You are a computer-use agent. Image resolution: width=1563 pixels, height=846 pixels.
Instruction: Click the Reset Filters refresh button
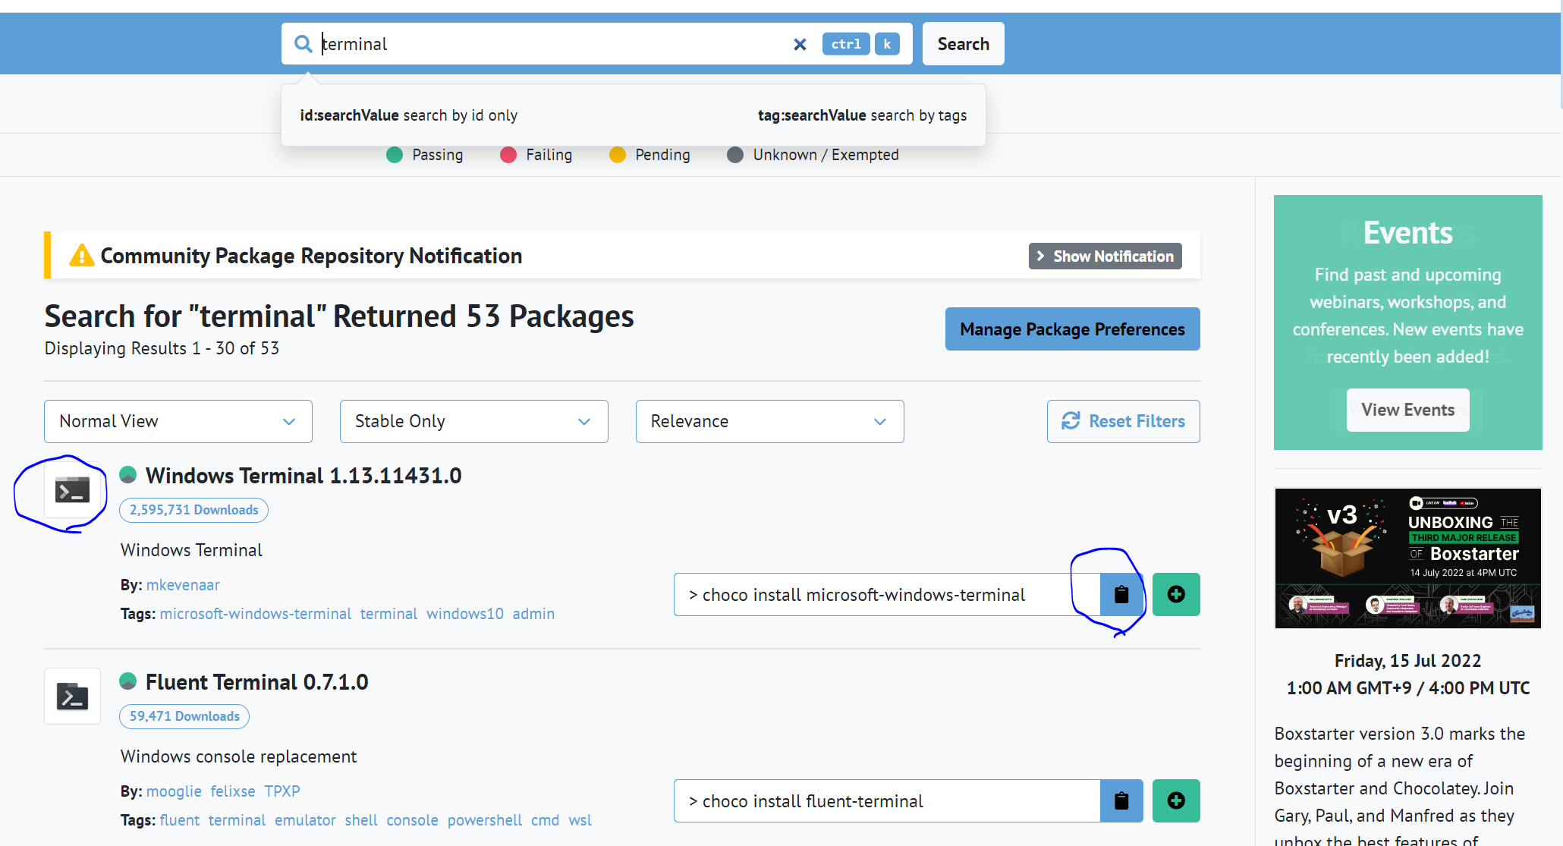point(1123,421)
